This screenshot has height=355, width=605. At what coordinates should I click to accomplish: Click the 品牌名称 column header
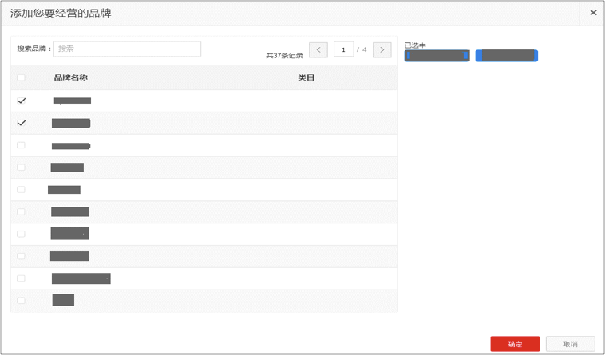click(x=70, y=77)
